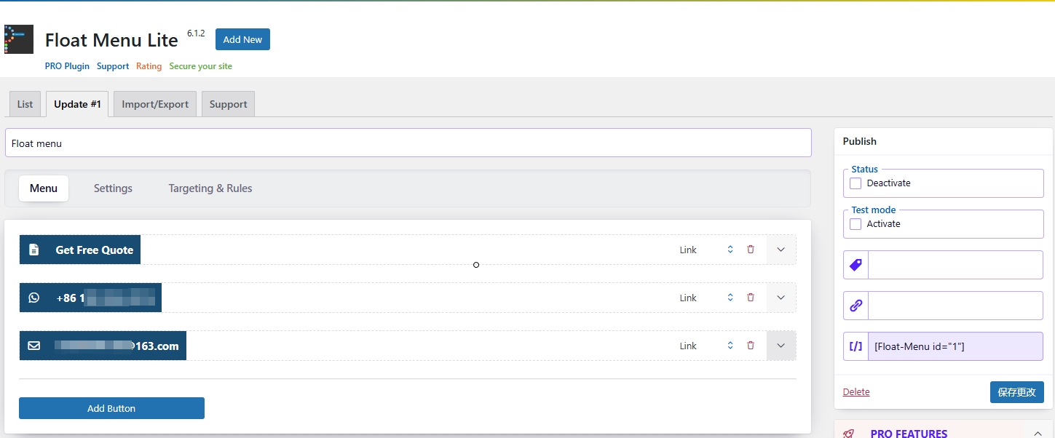1055x438 pixels.
Task: Collapse the PRO FEATURES panel
Action: coord(1038,434)
